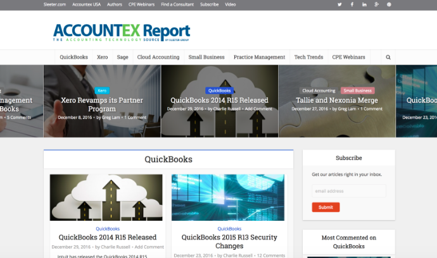Open slide Tallie and Nexonia Merge

pos(337,100)
